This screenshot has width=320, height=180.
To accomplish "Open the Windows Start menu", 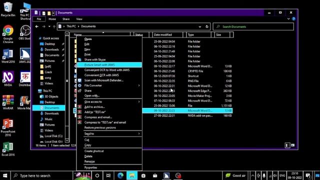I will pos(5,175).
